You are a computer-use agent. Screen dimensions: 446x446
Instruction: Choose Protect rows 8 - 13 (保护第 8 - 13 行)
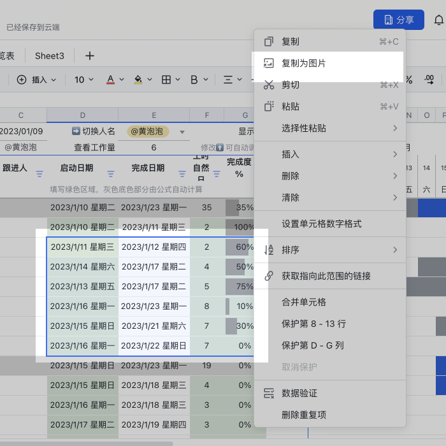[x=330, y=324]
